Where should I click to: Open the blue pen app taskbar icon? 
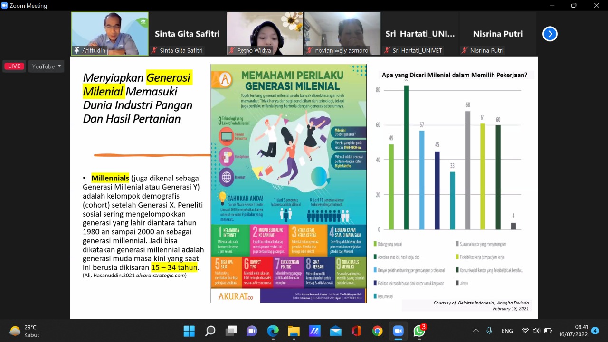(314, 331)
